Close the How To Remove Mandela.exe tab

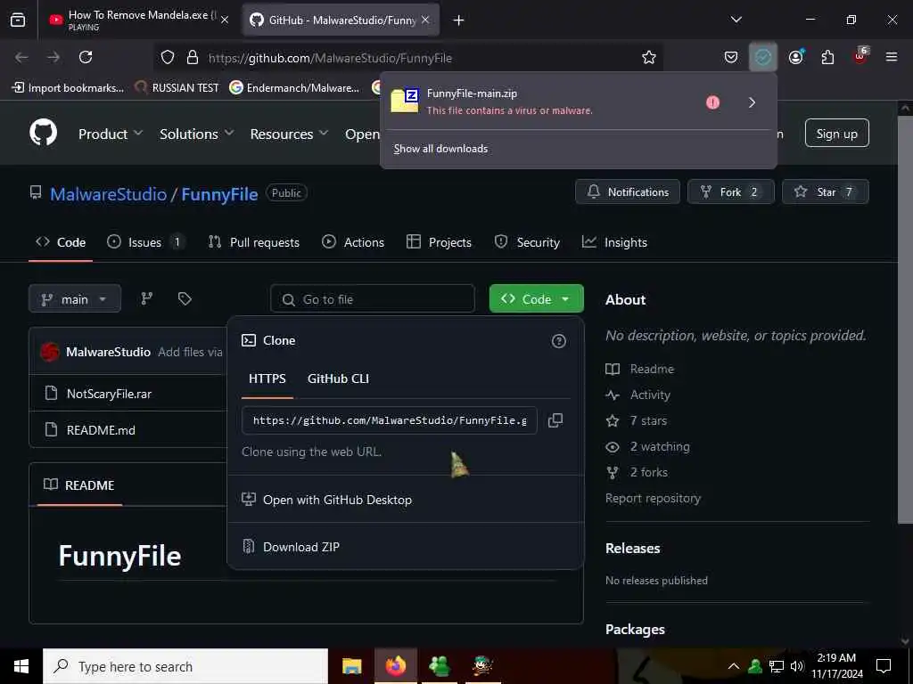225,20
